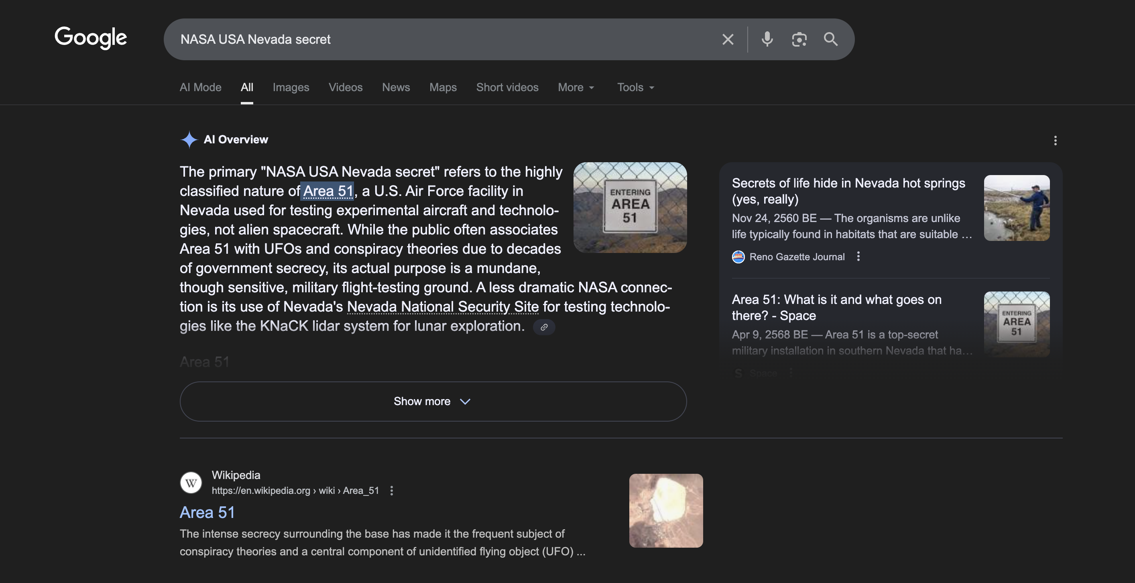Open Wikipedia result three-dot menu
The height and width of the screenshot is (583, 1135).
pos(391,491)
